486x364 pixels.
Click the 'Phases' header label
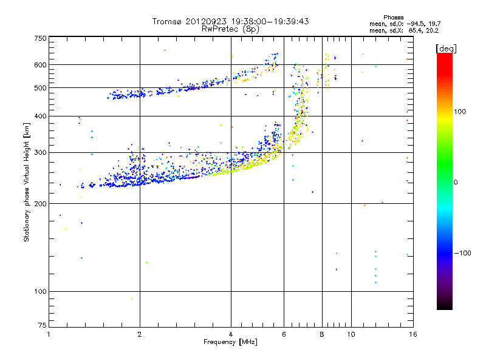click(393, 18)
